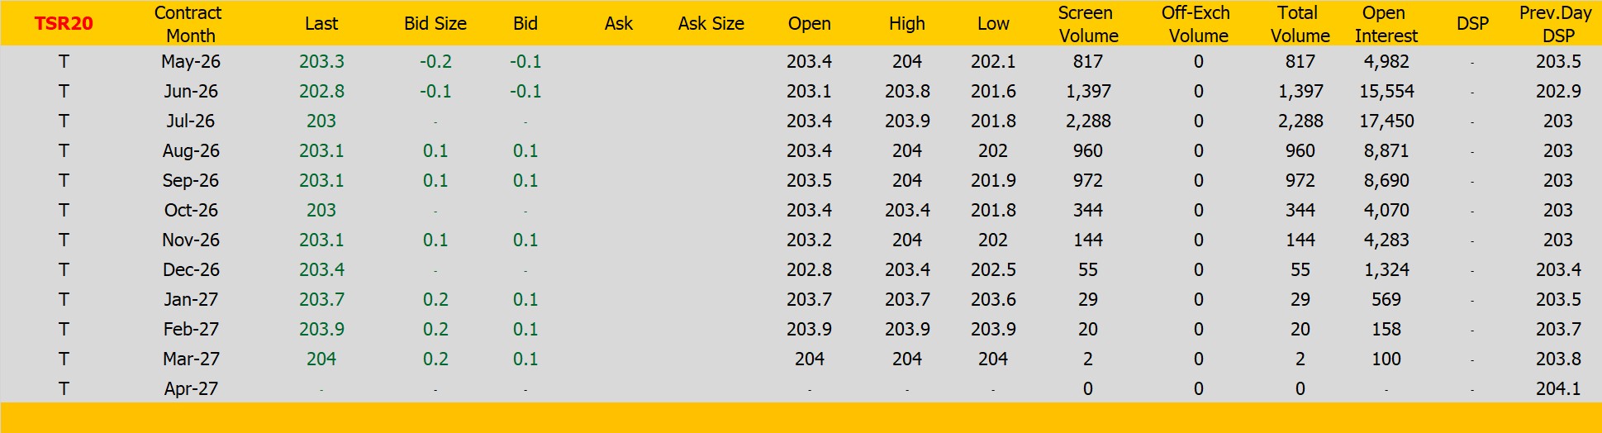The image size is (1602, 433).
Task: Select the Prev.Day DSP column header
Action: pos(1557,24)
